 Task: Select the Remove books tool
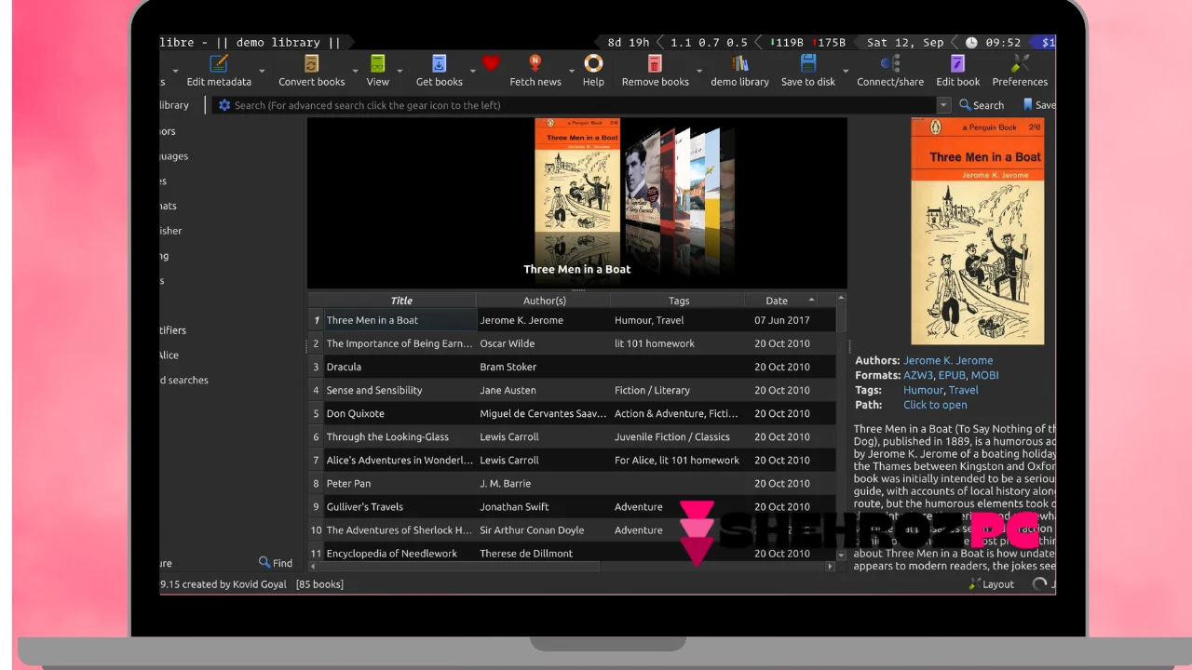tap(656, 71)
